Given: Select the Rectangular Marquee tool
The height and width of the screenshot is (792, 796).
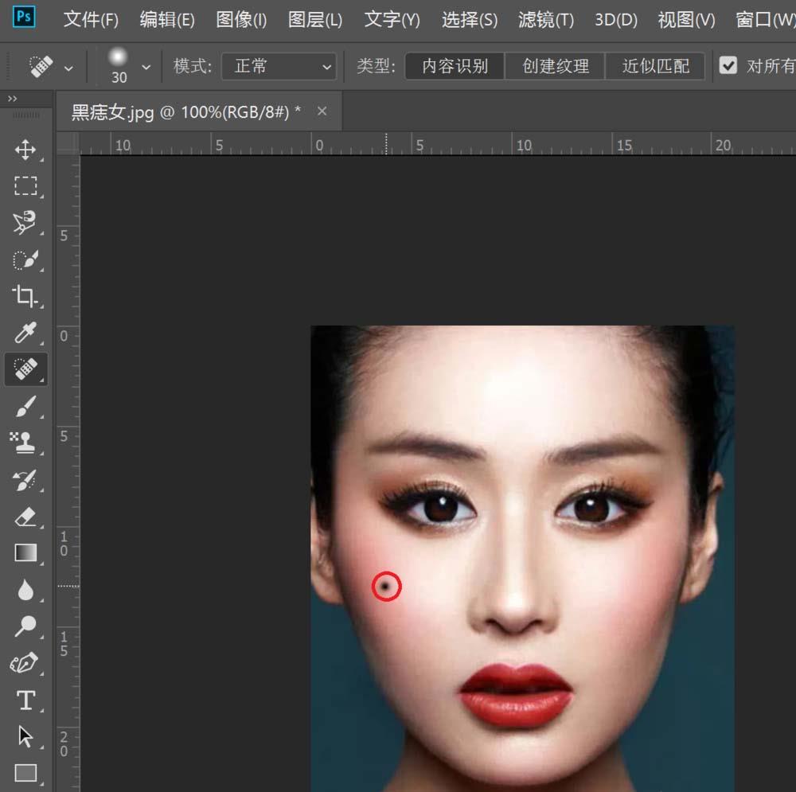Looking at the screenshot, I should 25,186.
